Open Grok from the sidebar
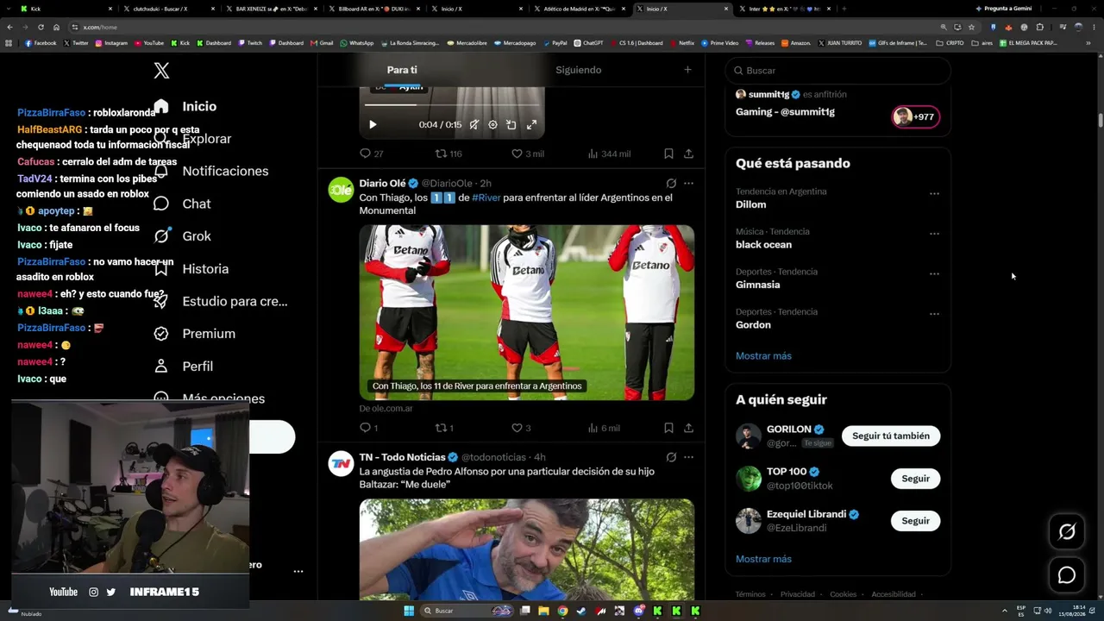The width and height of the screenshot is (1104, 621). tap(182, 236)
